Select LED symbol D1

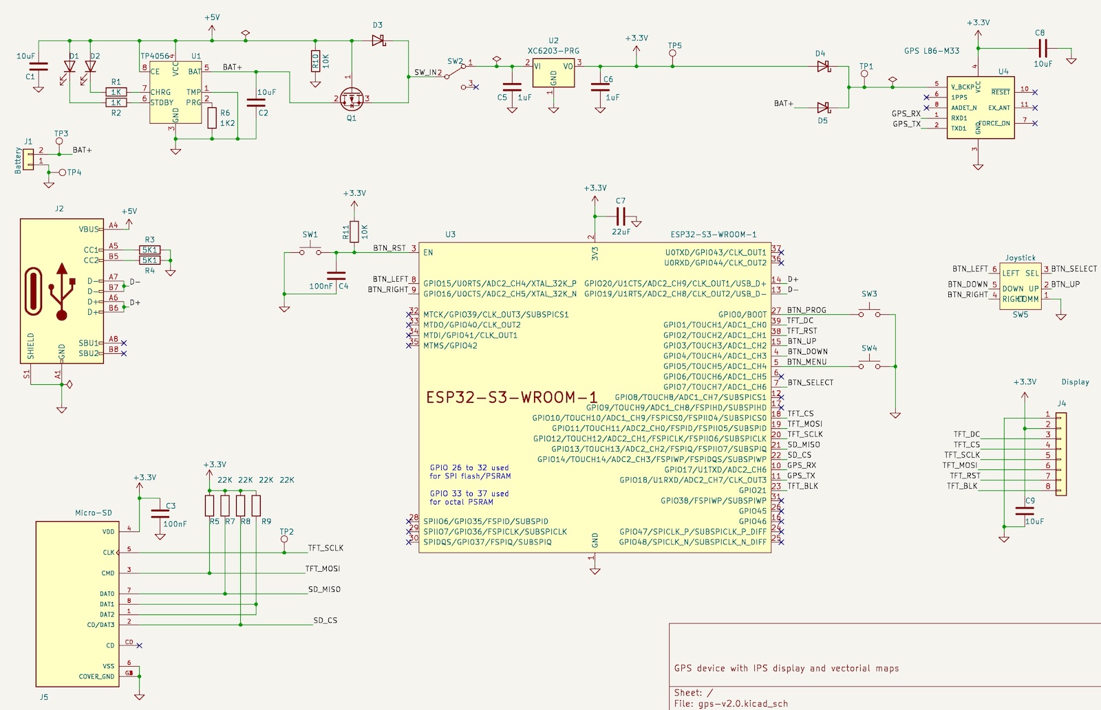(69, 68)
